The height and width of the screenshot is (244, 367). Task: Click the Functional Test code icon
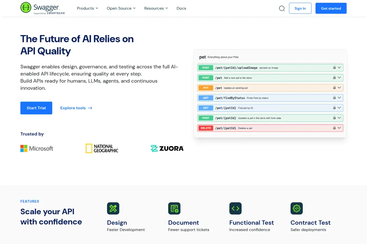click(235, 208)
